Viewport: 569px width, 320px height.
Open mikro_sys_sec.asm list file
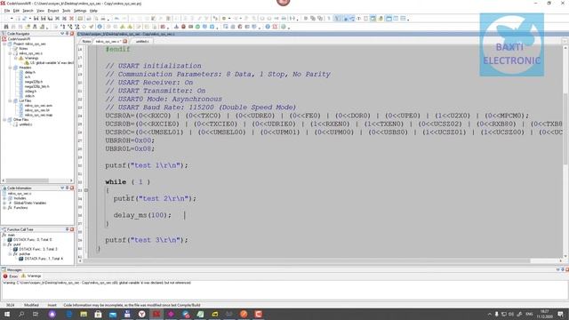pos(38,105)
